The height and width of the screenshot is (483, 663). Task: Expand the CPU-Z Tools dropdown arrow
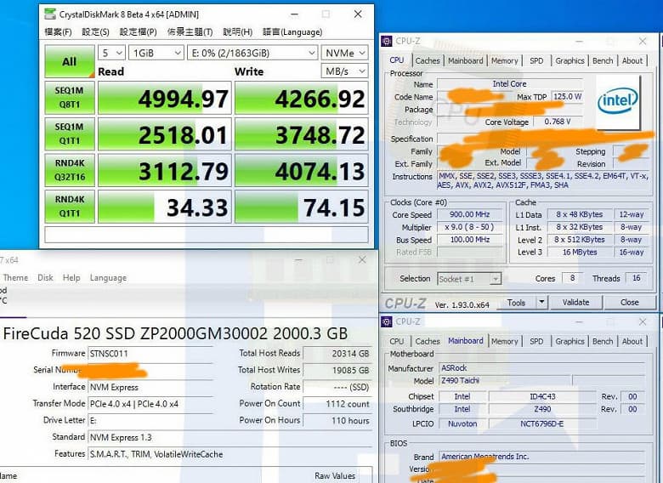(x=541, y=303)
